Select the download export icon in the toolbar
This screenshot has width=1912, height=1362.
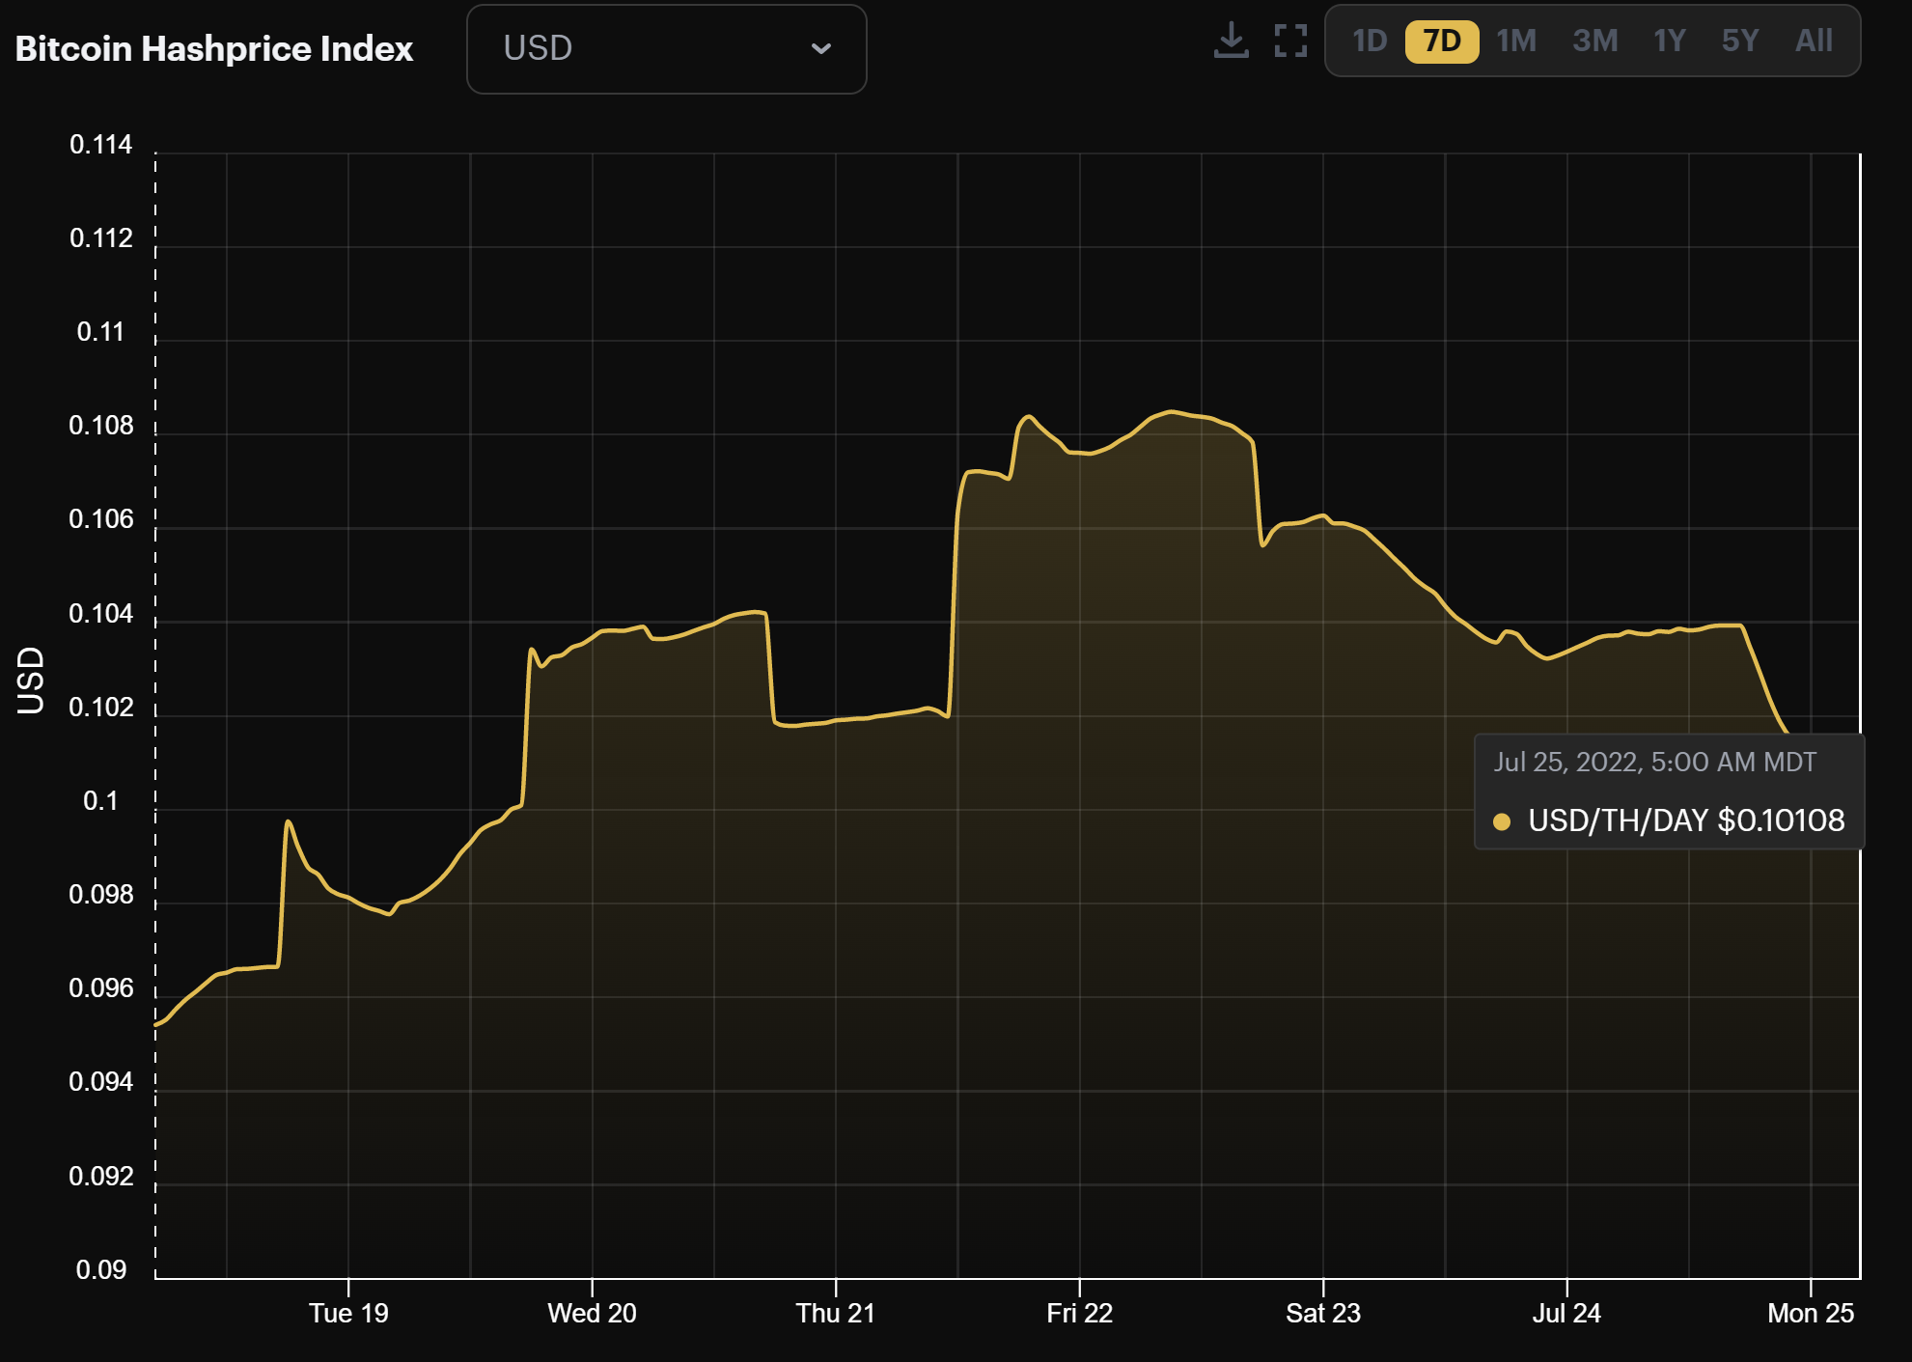1231,39
